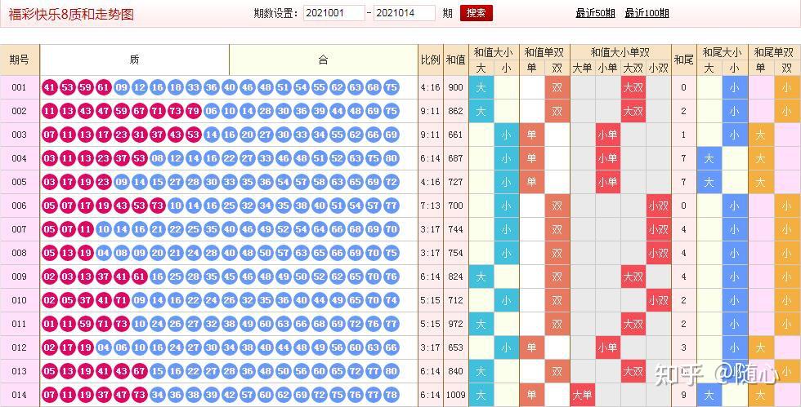This screenshot has height=407, width=801.
Task: Click ball 74 in row 010
Action: point(392,300)
